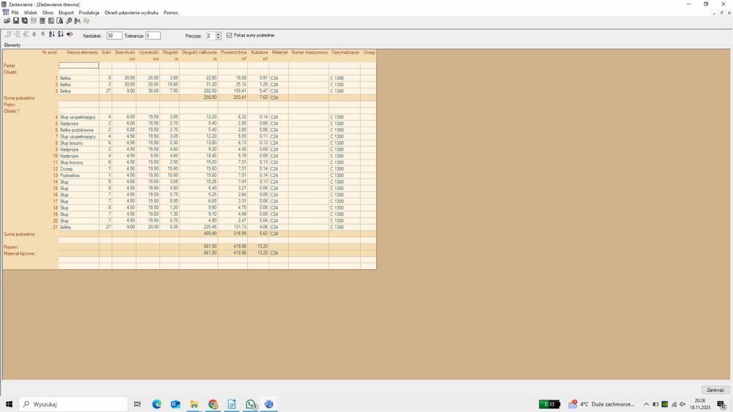The image size is (733, 412).
Task: Sort descending with the Z-A icon
Action: (61, 34)
